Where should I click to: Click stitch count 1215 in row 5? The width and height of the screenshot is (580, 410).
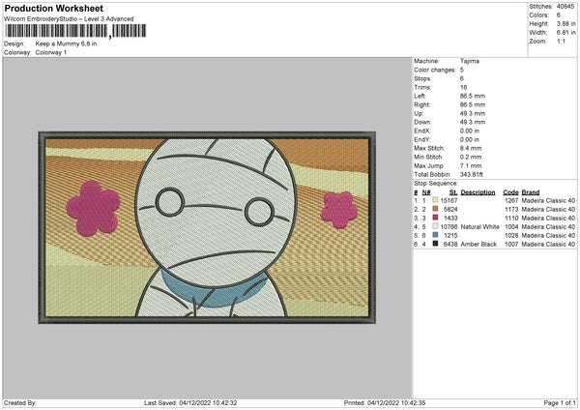point(450,235)
